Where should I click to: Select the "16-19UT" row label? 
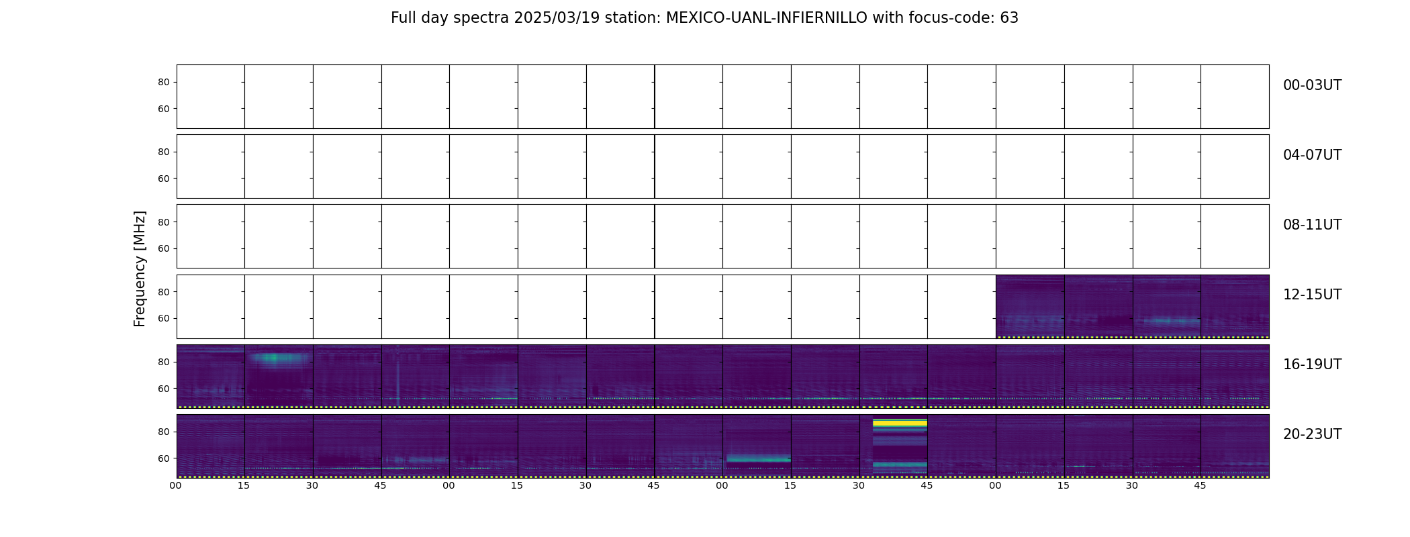[x=1312, y=364]
